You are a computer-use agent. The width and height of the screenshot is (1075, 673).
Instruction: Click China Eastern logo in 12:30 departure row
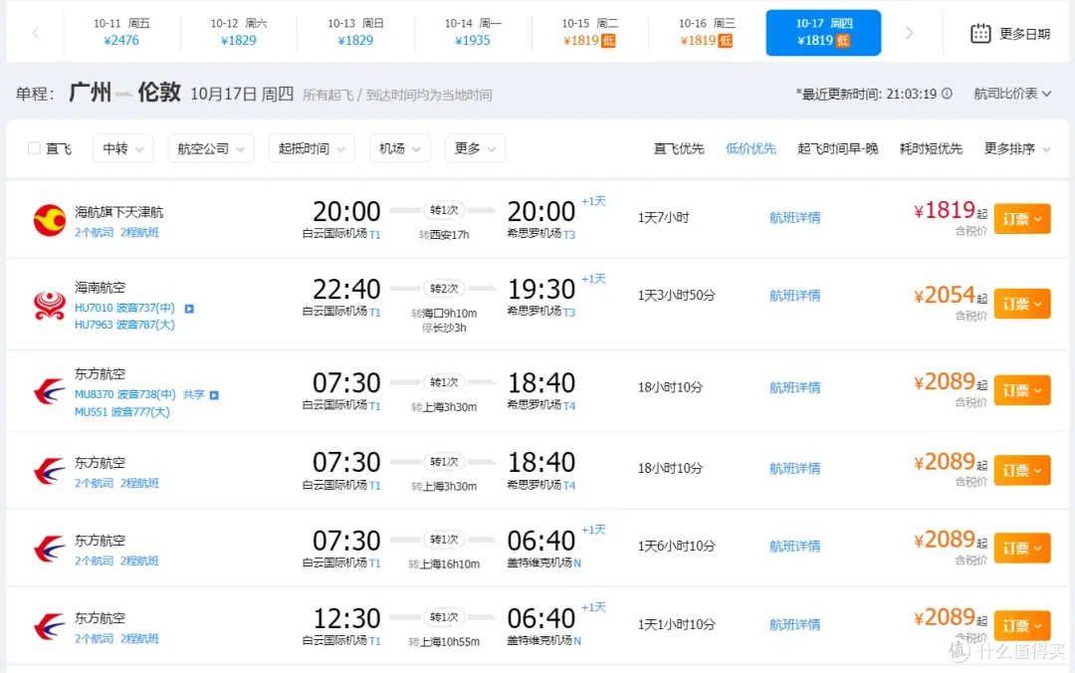tap(50, 626)
